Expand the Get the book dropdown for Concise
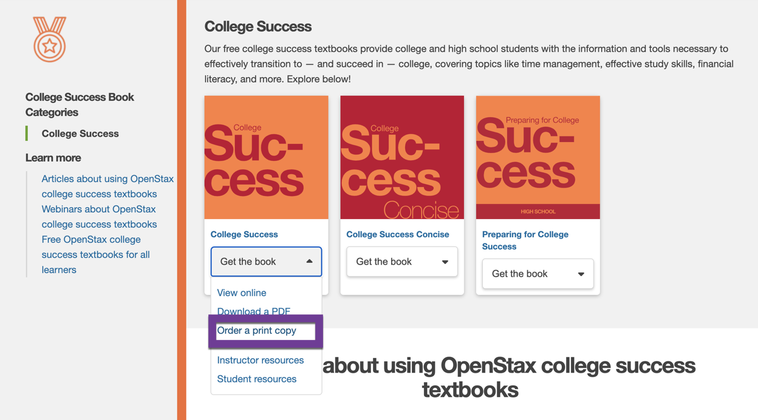The width and height of the screenshot is (758, 420). (x=401, y=262)
